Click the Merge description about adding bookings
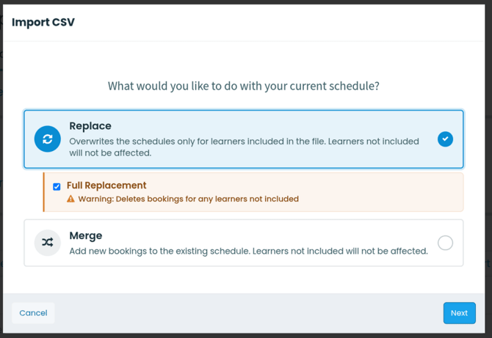Viewport: 492px width, 338px height. point(248,251)
